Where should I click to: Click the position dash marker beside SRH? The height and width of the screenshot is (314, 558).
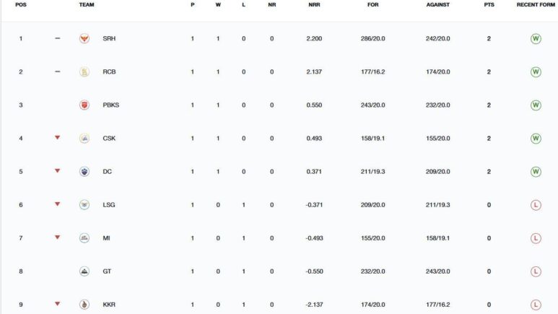[x=58, y=38]
